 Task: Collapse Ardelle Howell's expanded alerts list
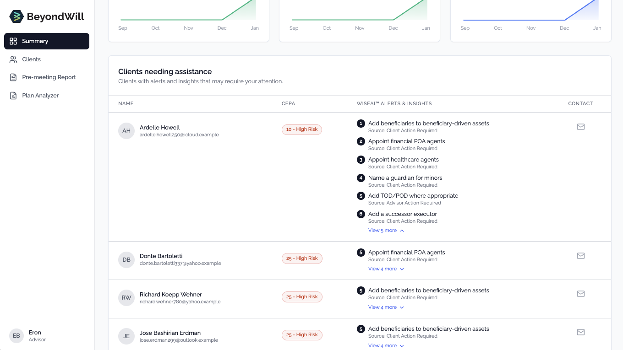click(x=386, y=231)
